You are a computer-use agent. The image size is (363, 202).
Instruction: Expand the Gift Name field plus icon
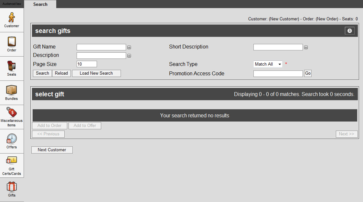[x=129, y=48]
